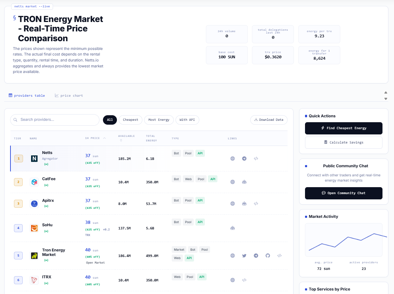
Task: Open ITRX API code icon
Action: (x=244, y=280)
